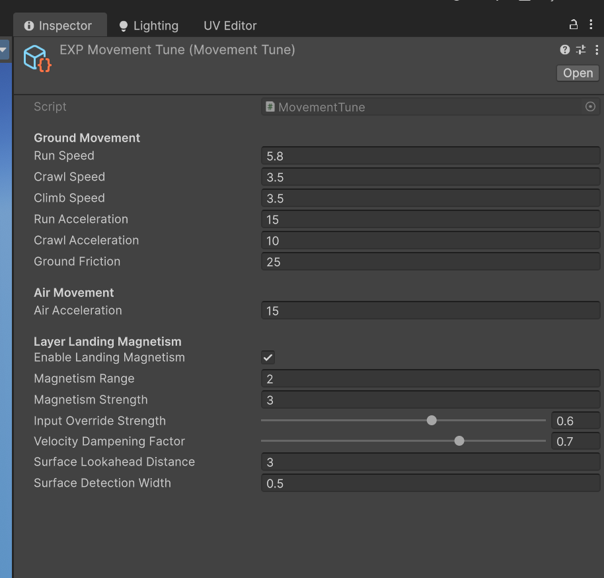604x578 pixels.
Task: Click the Ground Friction label
Action: 77,262
